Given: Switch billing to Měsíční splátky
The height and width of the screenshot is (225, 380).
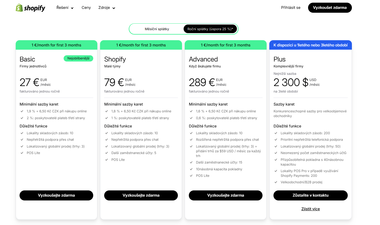Looking at the screenshot, I should coord(157,29).
